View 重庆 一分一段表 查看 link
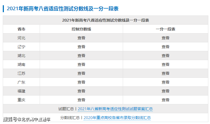Image resolution: width=210 pixels, height=124 pixels. [x=165, y=100]
